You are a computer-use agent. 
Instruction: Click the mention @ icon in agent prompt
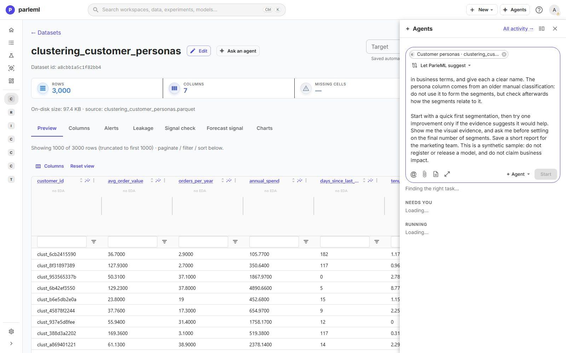click(413, 174)
